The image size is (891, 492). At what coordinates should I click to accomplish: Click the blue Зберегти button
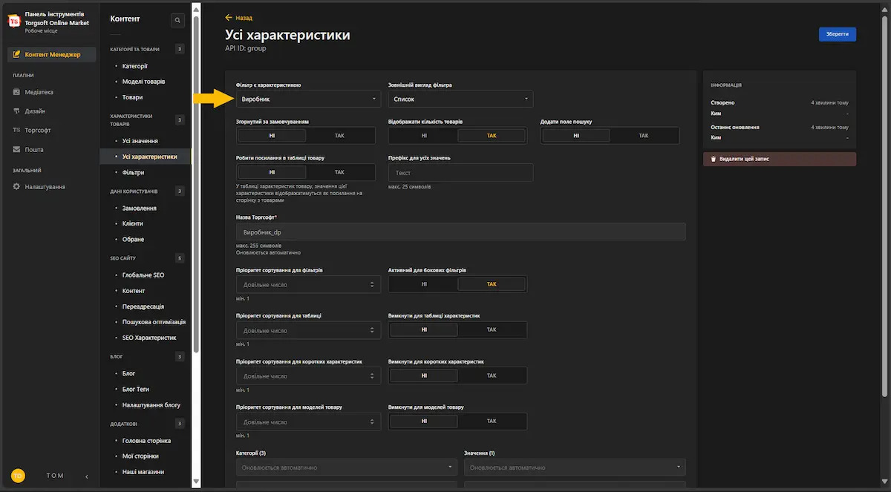click(x=837, y=34)
